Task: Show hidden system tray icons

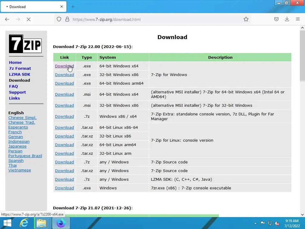Action: (255, 223)
